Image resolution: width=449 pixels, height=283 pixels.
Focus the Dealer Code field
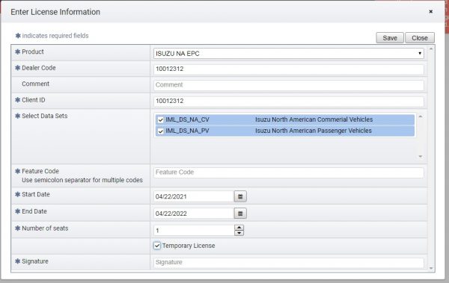(x=289, y=69)
